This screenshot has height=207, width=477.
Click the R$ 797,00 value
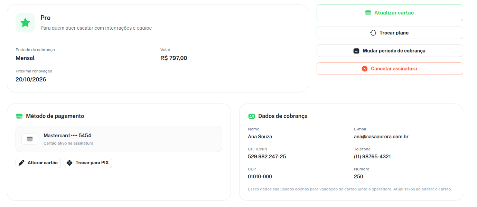(x=174, y=58)
